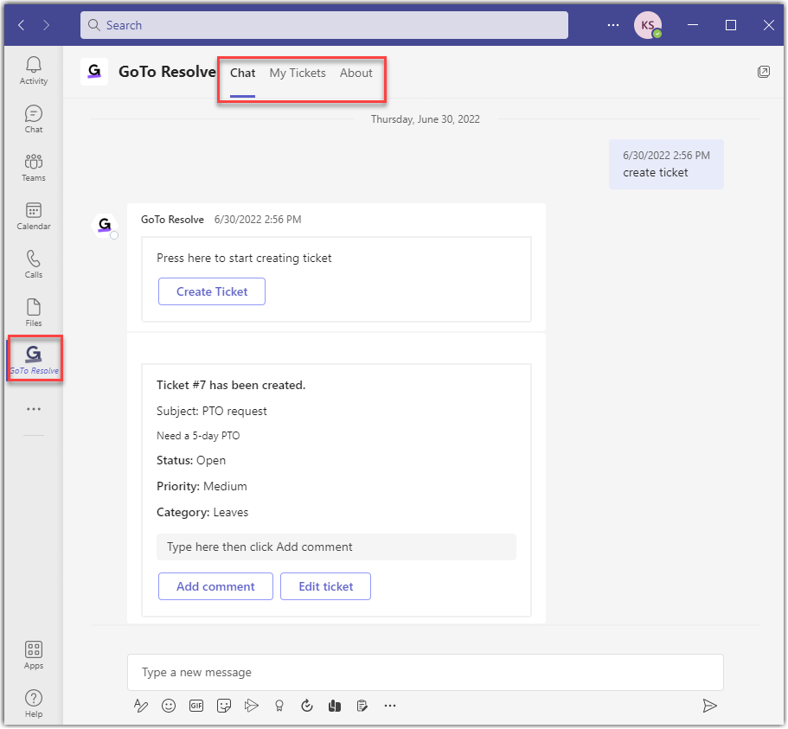The image size is (788, 729).
Task: Click the 'Type here then click Add comment' field
Action: (336, 547)
